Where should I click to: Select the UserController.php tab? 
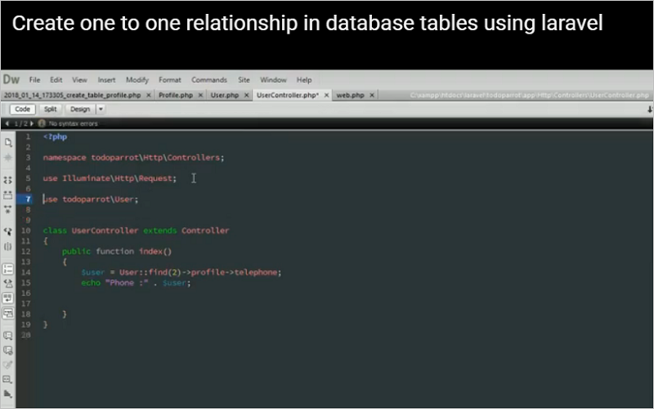point(288,95)
